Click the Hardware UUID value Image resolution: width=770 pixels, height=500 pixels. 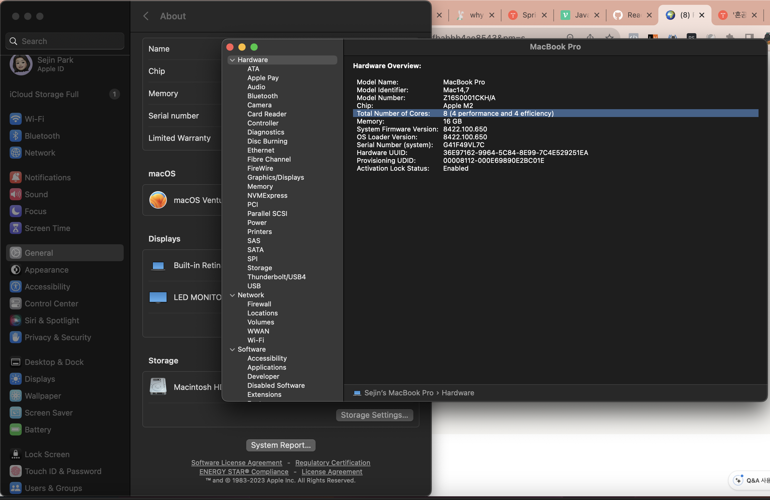click(x=515, y=153)
